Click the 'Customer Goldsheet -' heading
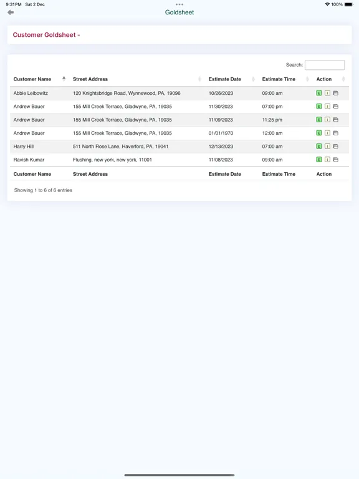 coord(46,35)
